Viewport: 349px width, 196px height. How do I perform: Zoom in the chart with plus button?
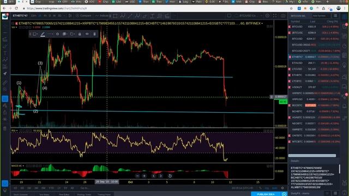pyautogui.click(x=144, y=176)
